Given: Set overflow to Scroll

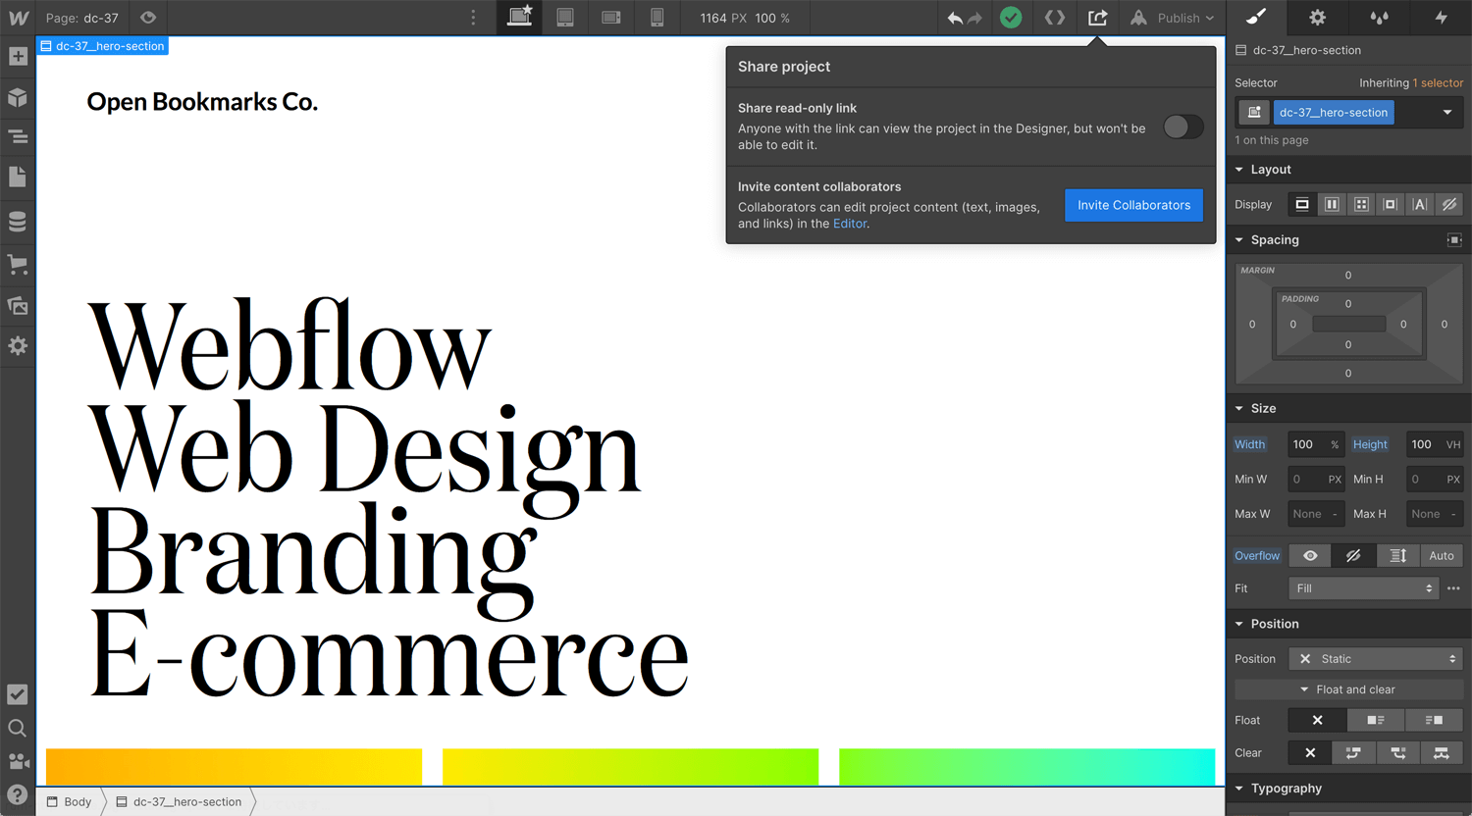Looking at the screenshot, I should tap(1398, 556).
